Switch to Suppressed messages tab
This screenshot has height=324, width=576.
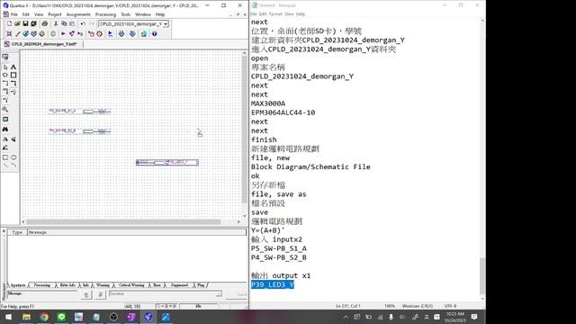coord(179,285)
